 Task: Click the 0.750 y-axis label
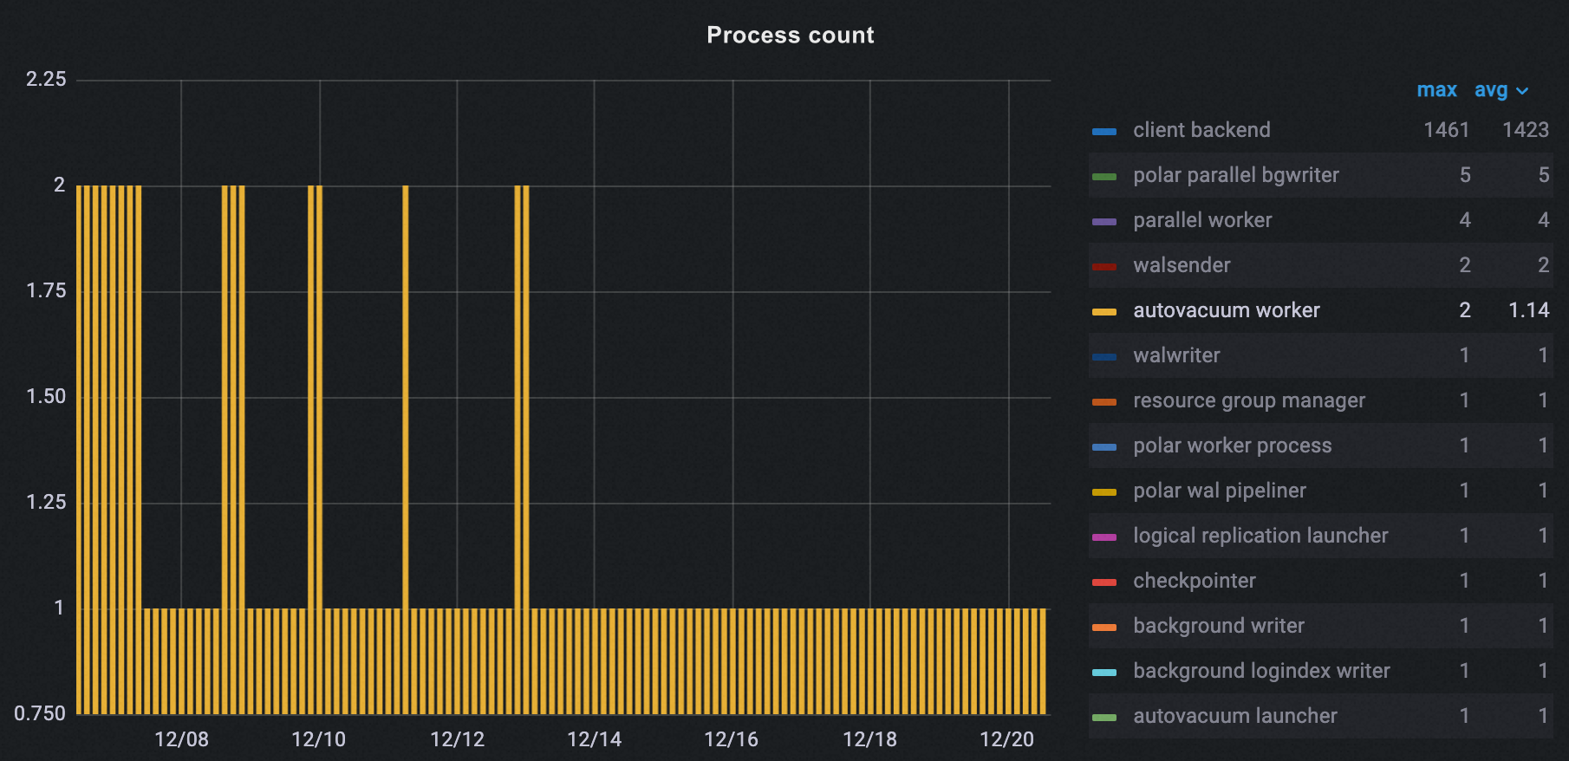point(40,714)
